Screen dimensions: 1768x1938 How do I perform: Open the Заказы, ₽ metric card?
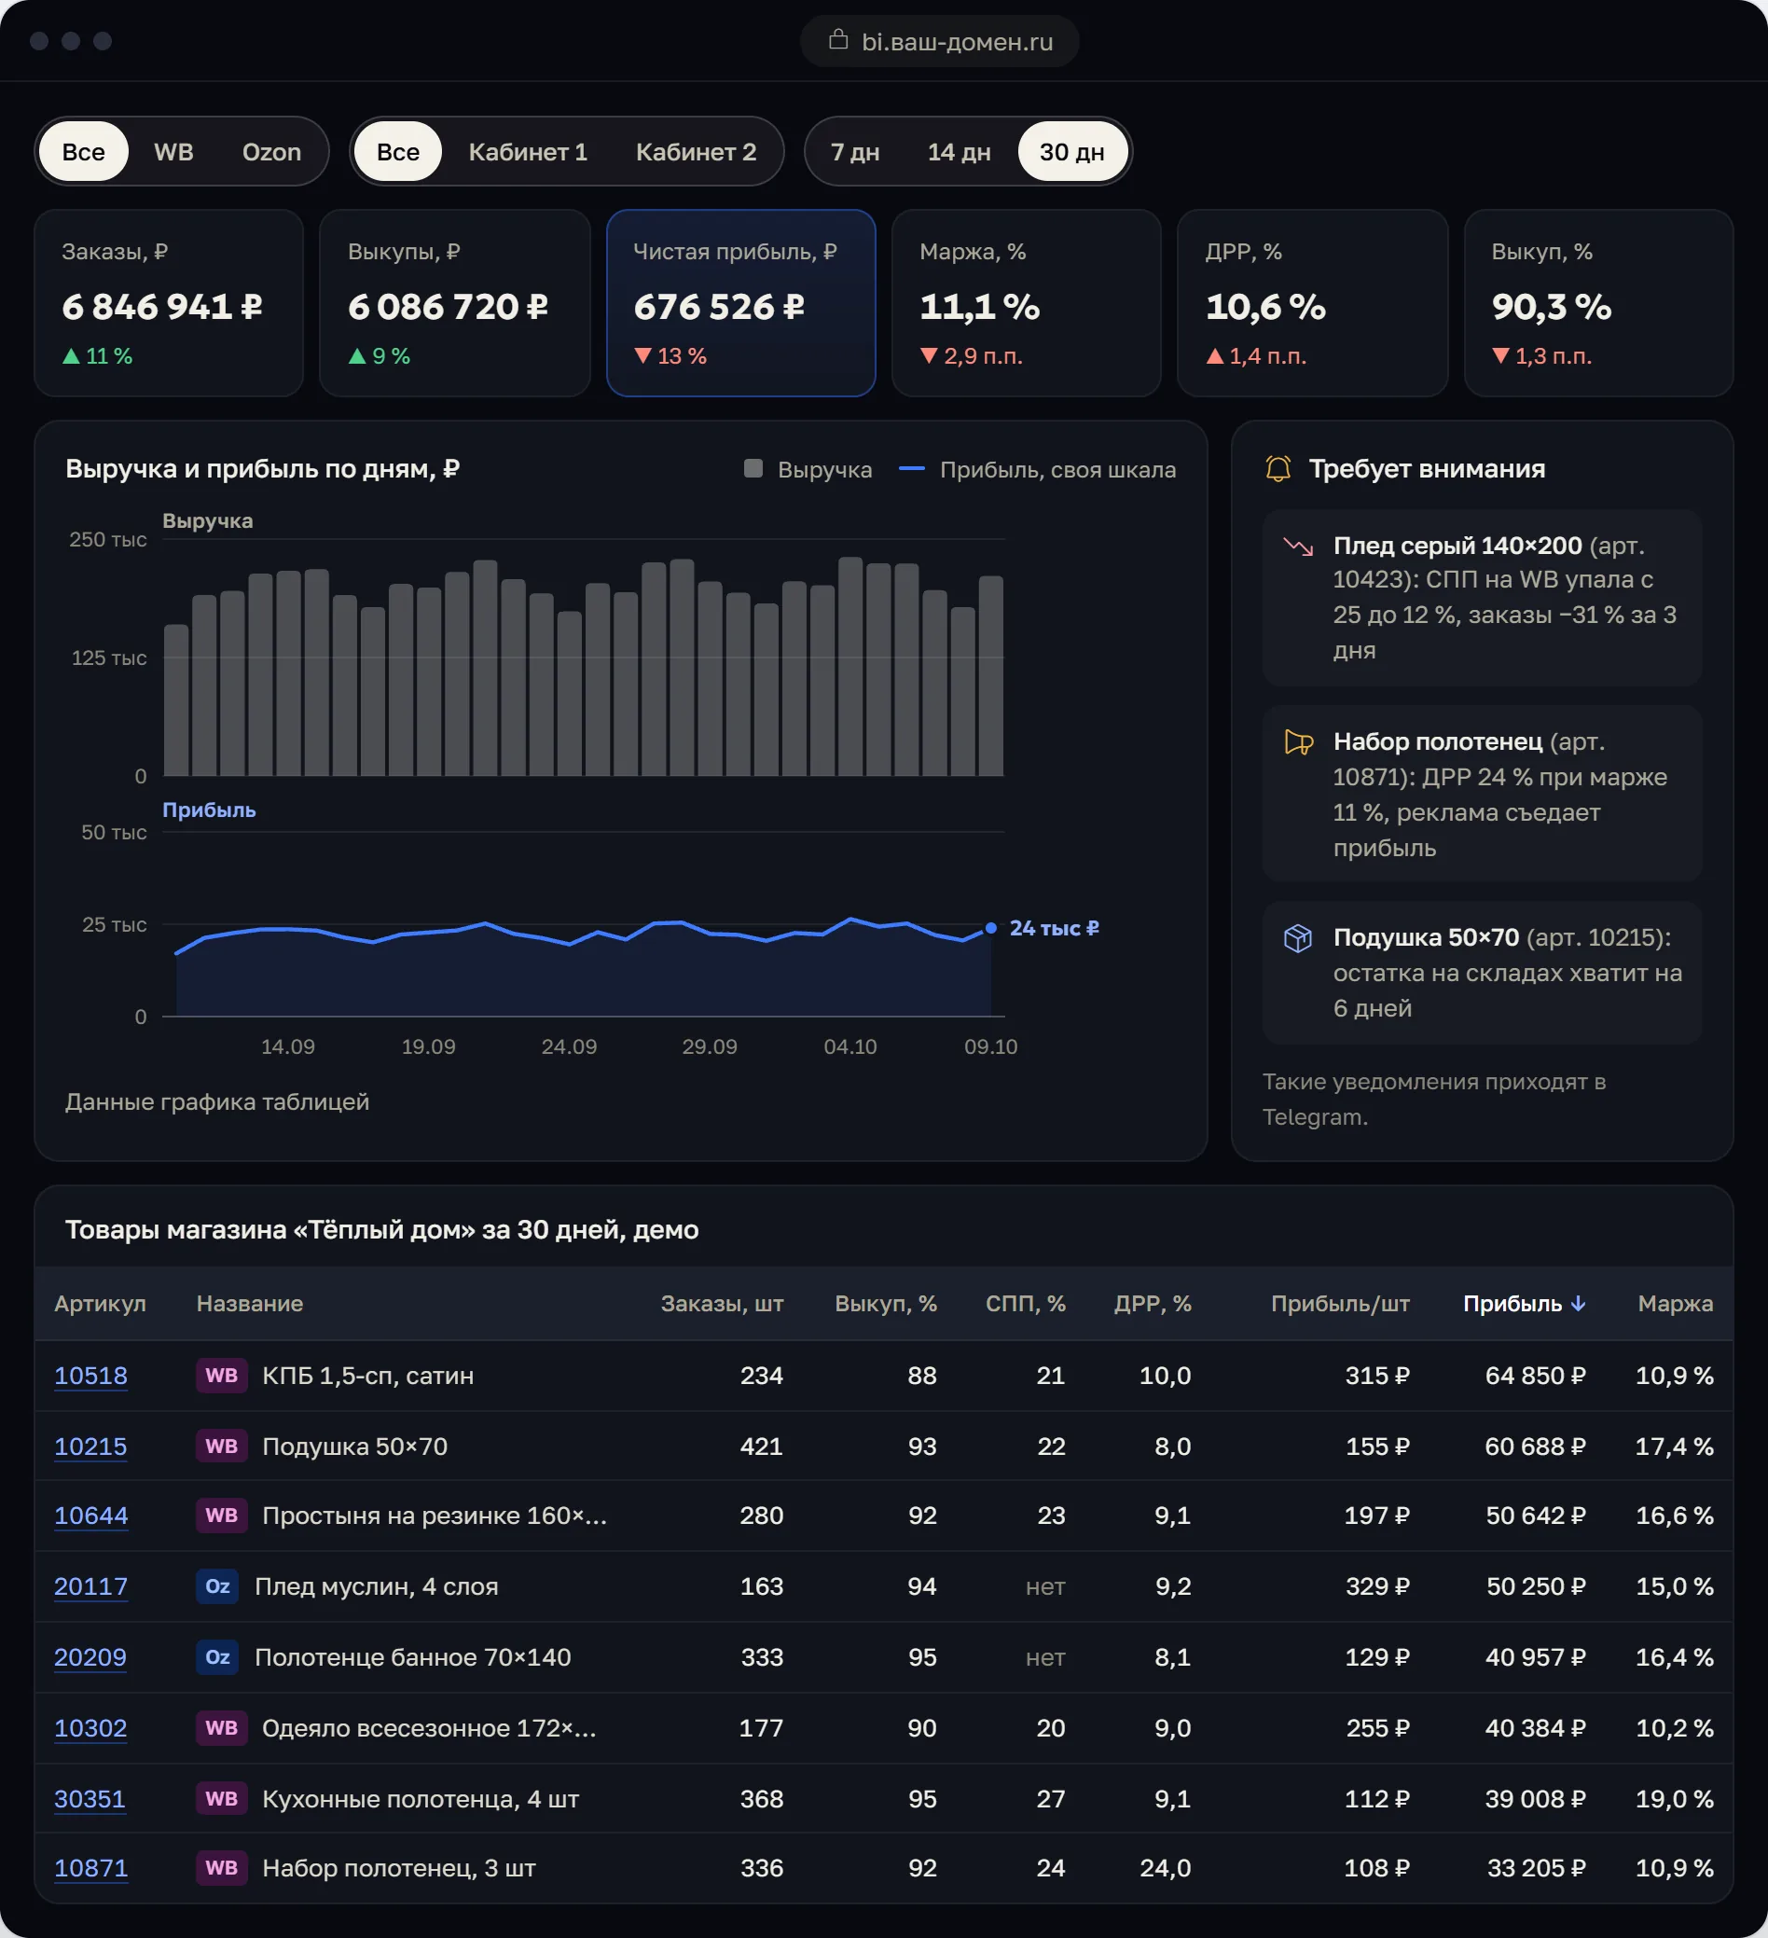tap(169, 303)
